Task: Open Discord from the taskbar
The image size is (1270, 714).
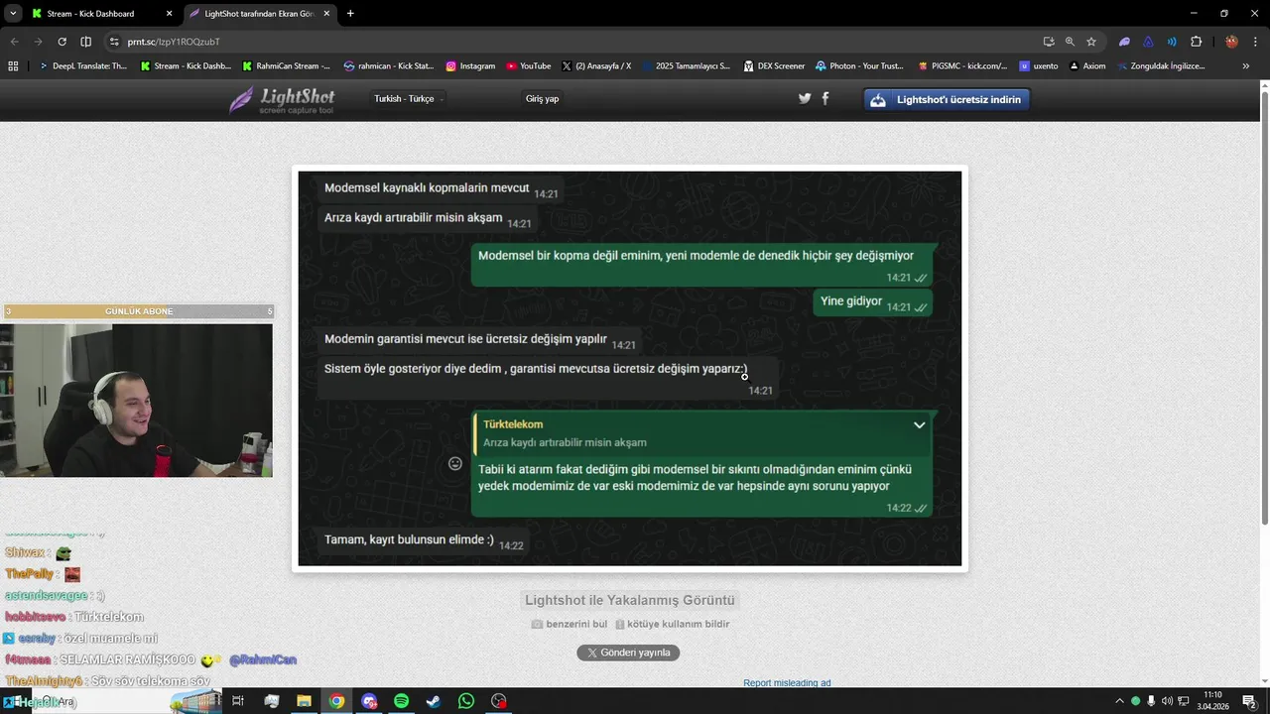Action: tap(369, 701)
